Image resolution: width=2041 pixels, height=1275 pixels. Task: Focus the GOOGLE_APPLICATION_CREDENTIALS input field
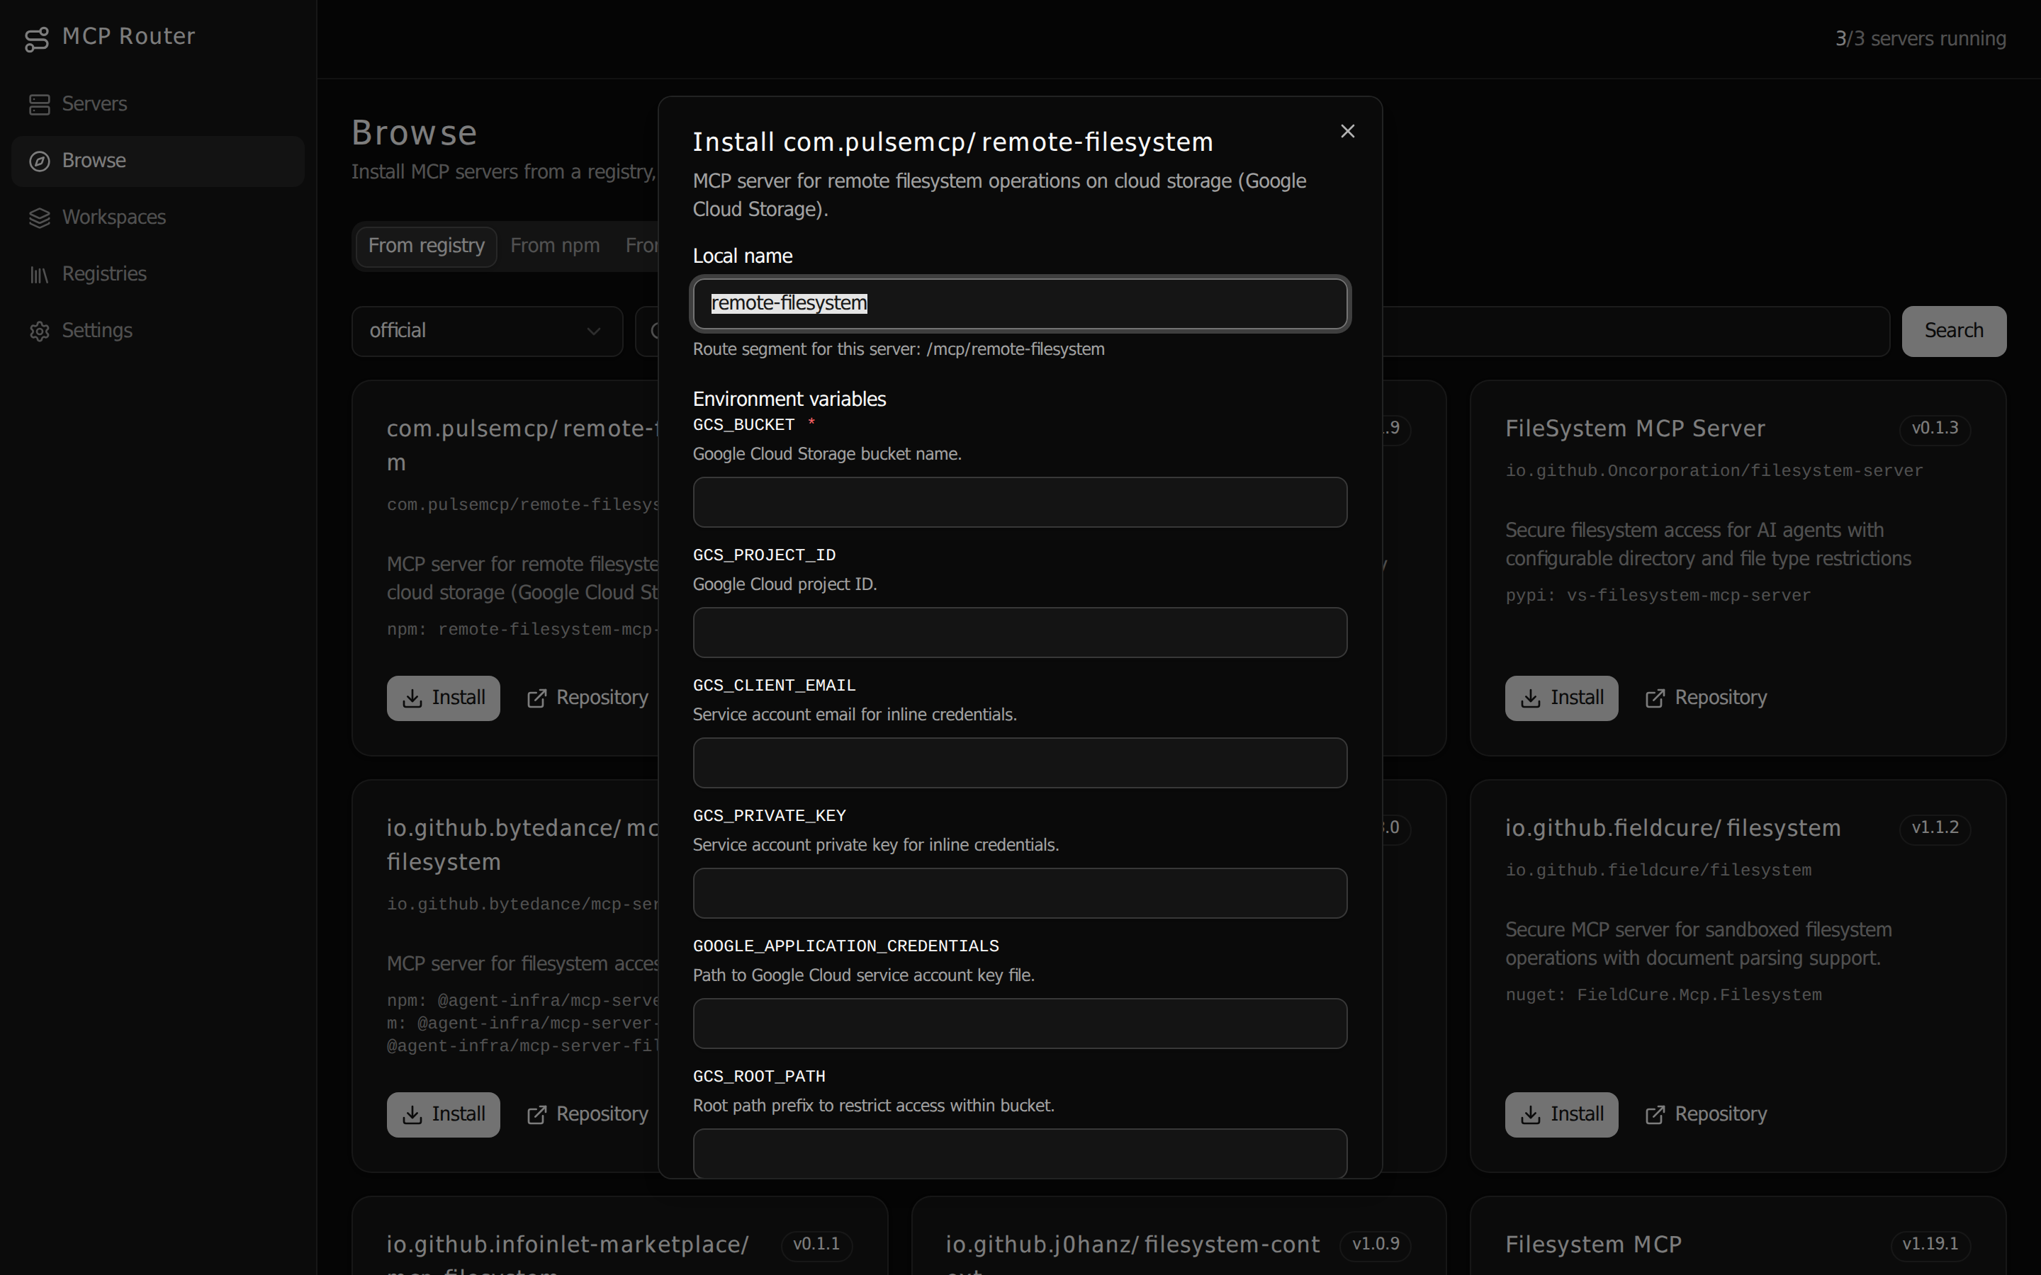tap(1020, 1024)
